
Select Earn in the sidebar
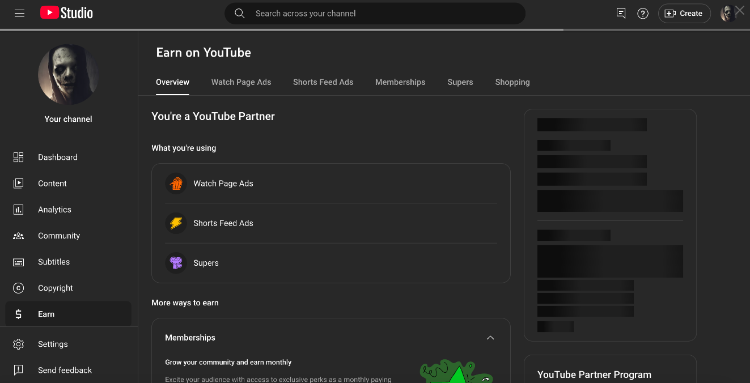[69, 314]
